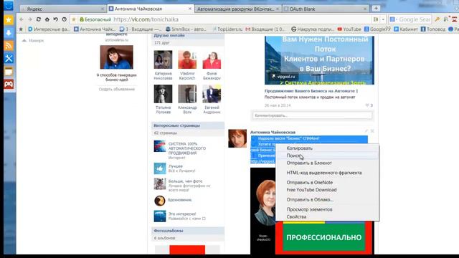
Task: Open a new tab with plus button
Action: coord(376,9)
